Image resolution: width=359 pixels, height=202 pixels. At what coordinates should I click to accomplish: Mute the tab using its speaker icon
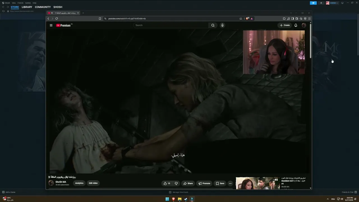pos(52,13)
